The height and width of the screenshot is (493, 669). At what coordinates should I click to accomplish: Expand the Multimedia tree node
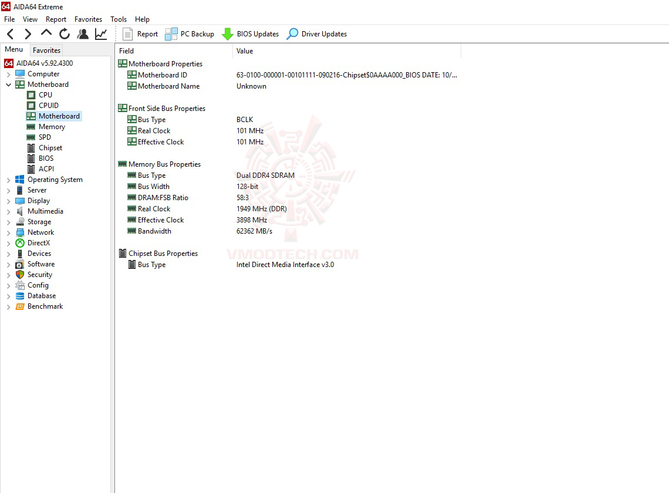pos(9,212)
